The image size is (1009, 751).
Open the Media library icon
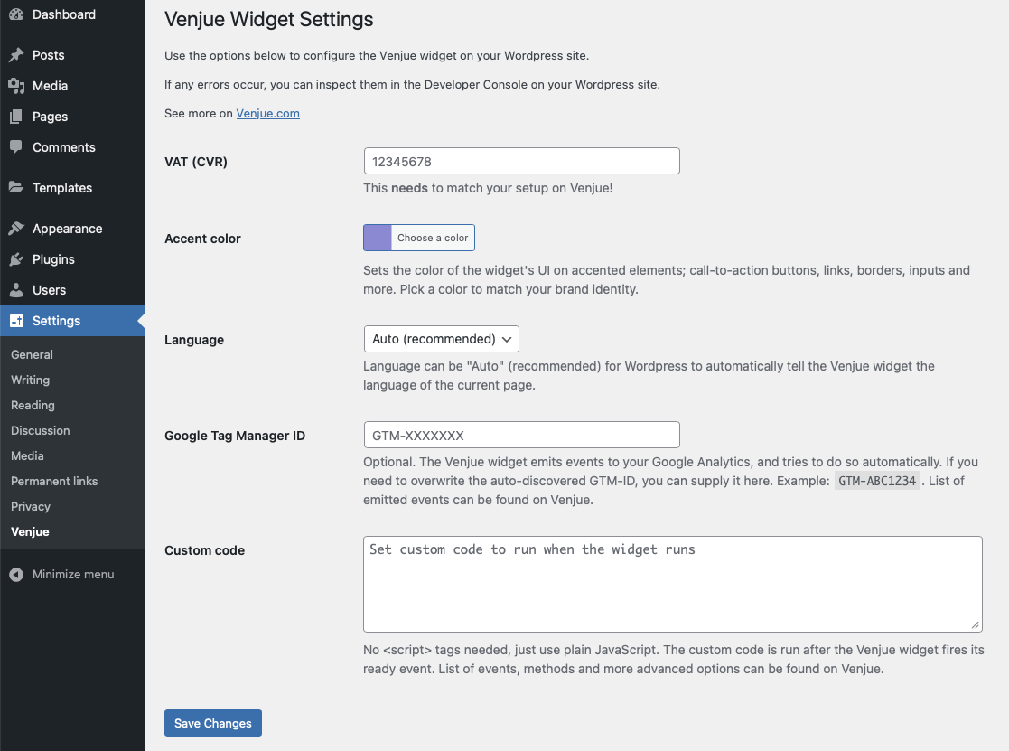point(16,86)
